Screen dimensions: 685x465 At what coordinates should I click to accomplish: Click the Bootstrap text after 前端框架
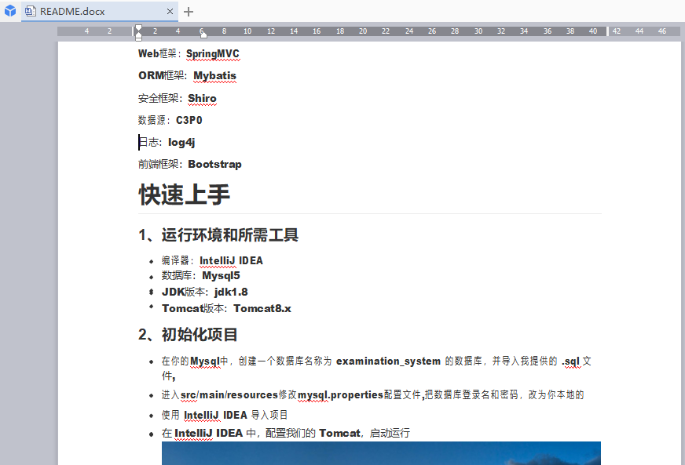point(214,164)
